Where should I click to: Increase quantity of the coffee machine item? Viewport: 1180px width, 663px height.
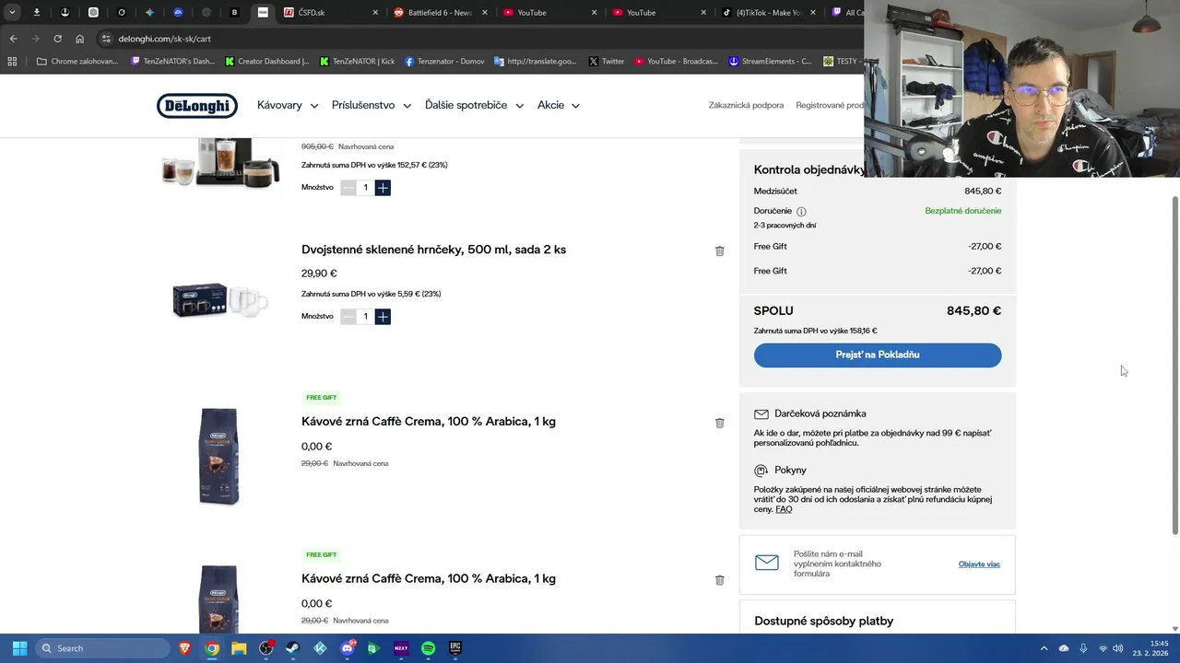pos(383,187)
